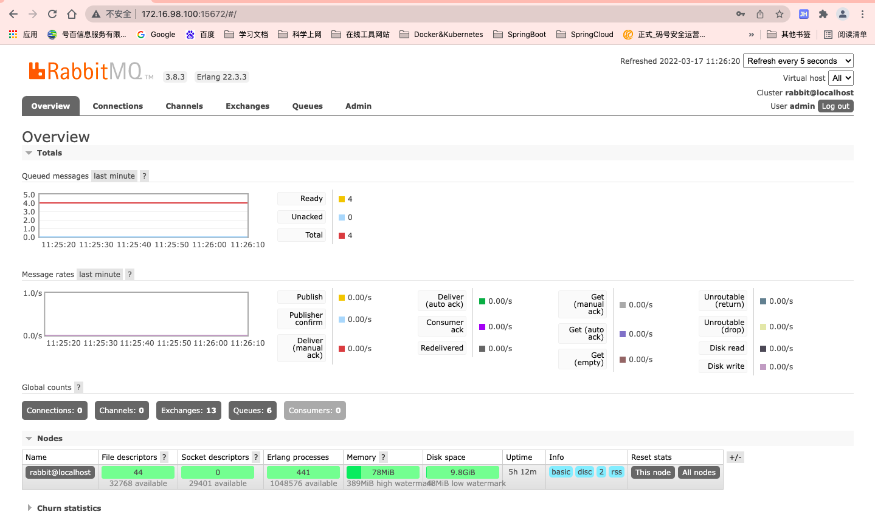The image size is (875, 517).
Task: Switch to the Queues tab
Action: 308,106
